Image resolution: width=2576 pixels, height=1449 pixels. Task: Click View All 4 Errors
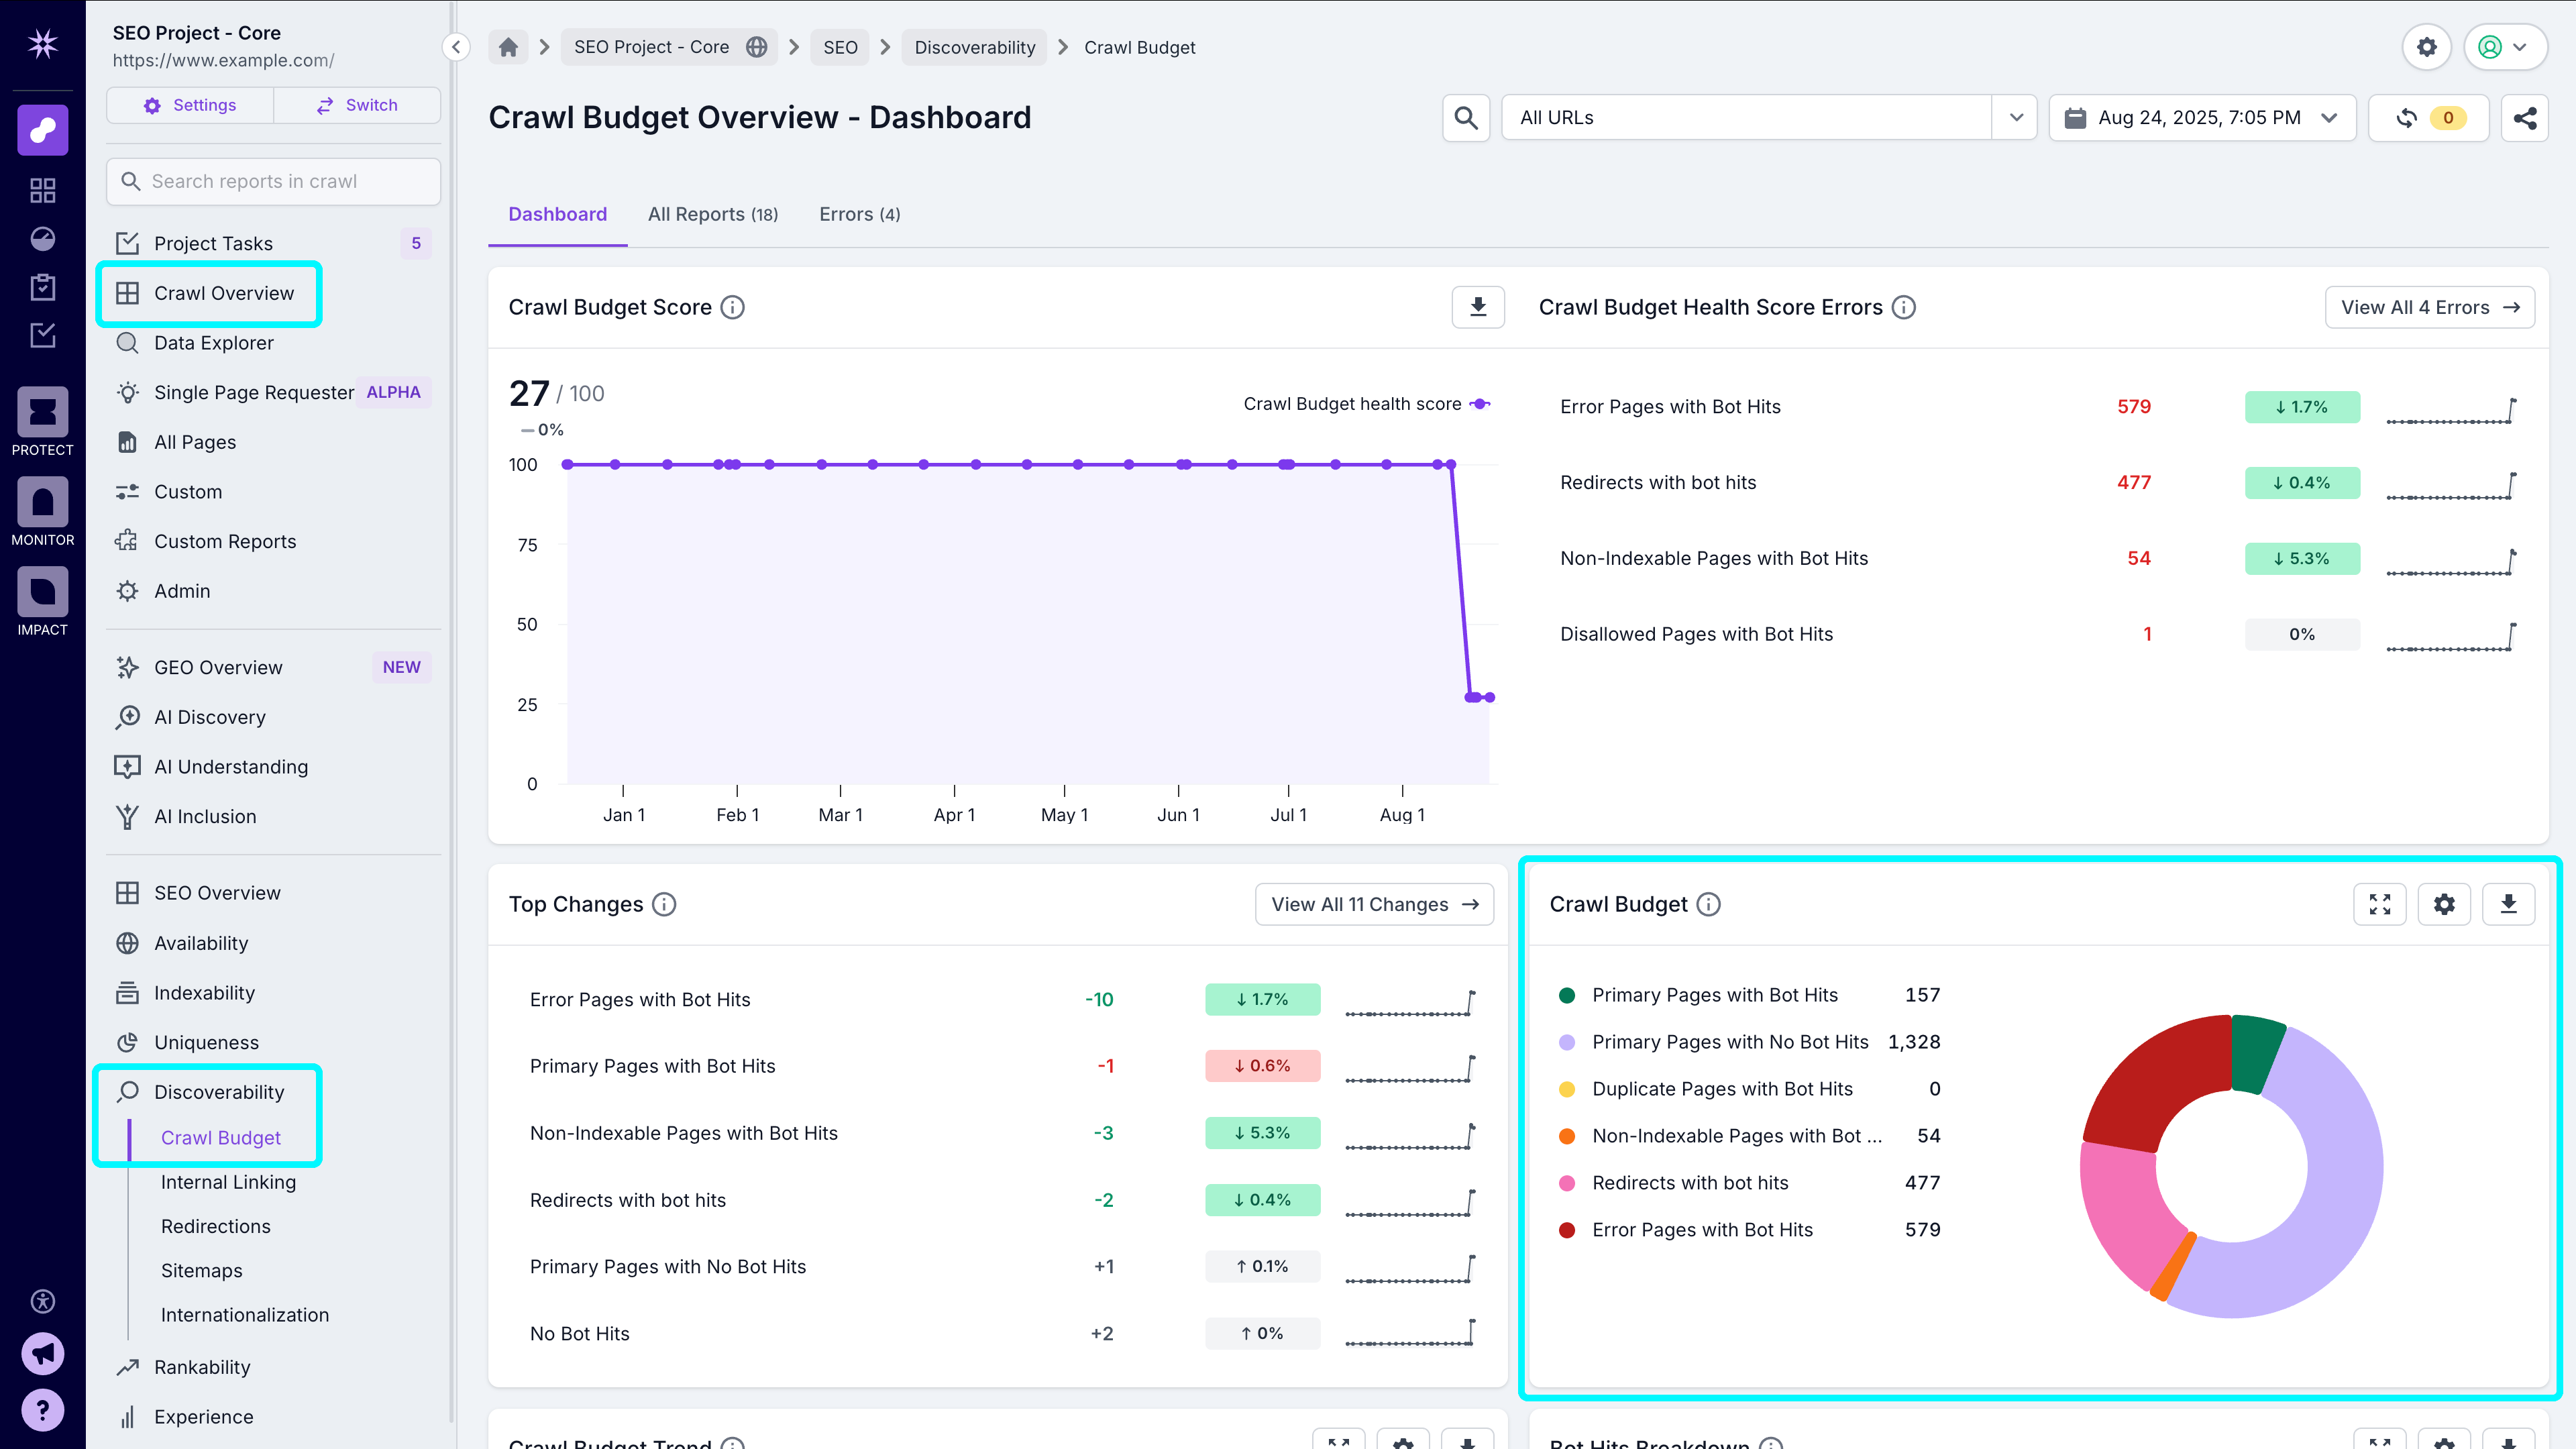2430,307
